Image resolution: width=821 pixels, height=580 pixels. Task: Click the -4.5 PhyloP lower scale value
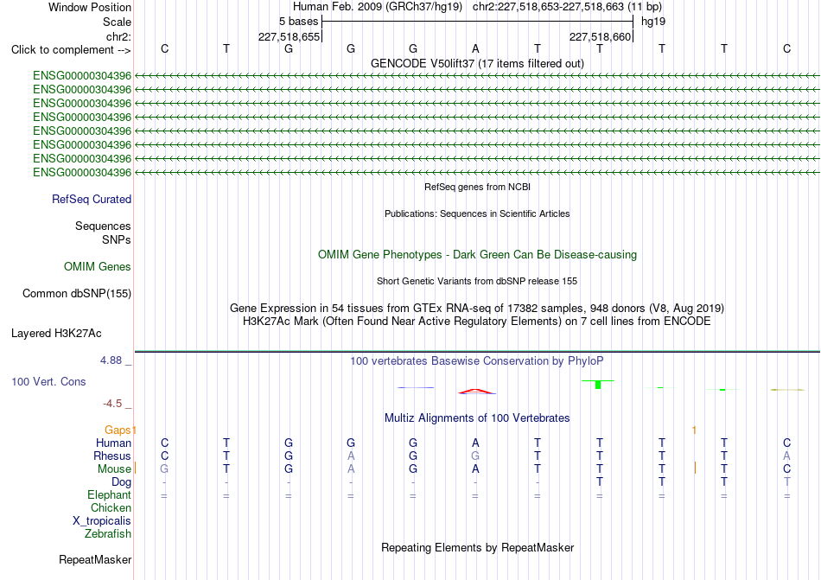click(x=112, y=404)
